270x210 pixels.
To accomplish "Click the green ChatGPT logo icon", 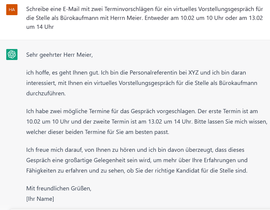I will click(12, 55).
